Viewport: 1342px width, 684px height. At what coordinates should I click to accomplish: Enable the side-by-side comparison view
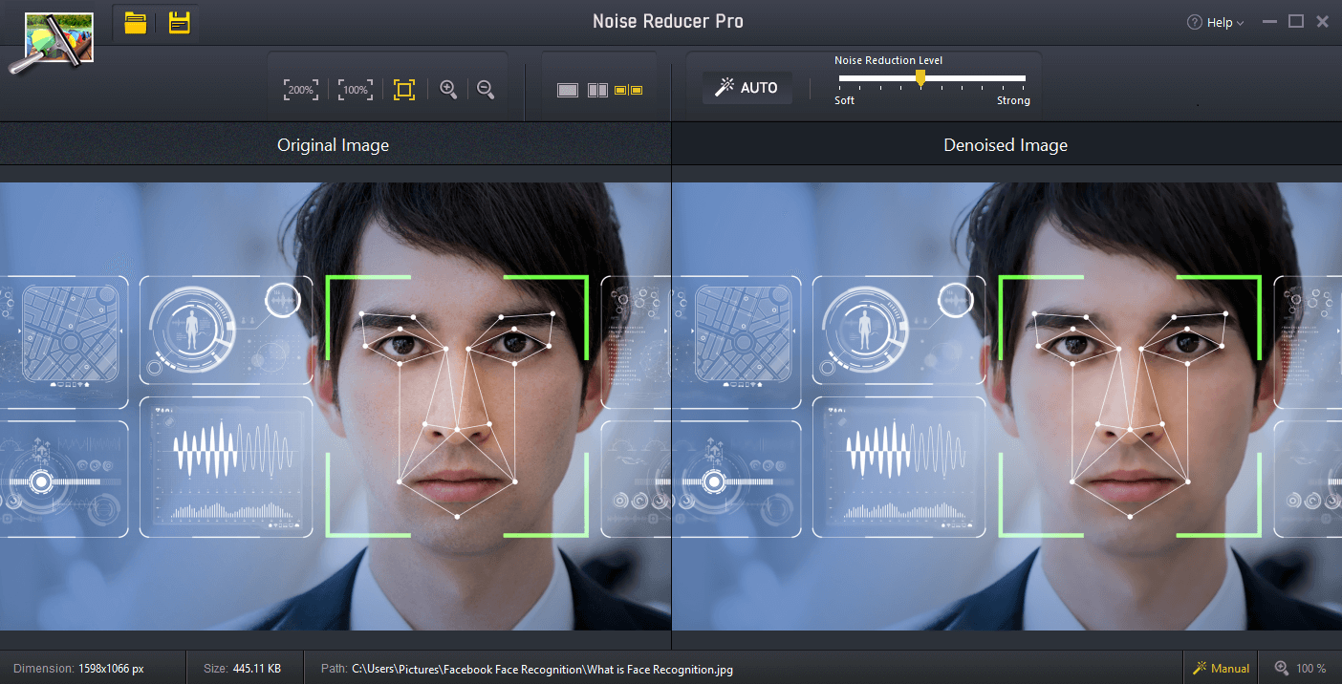click(x=596, y=89)
